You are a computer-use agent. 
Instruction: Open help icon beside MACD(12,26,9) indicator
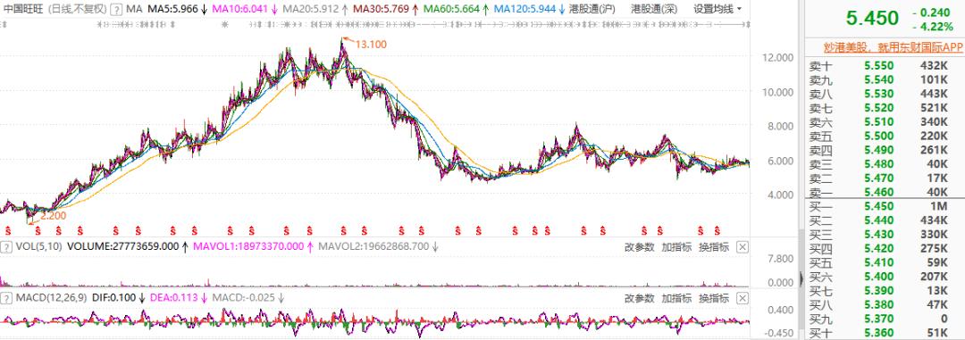point(6,298)
